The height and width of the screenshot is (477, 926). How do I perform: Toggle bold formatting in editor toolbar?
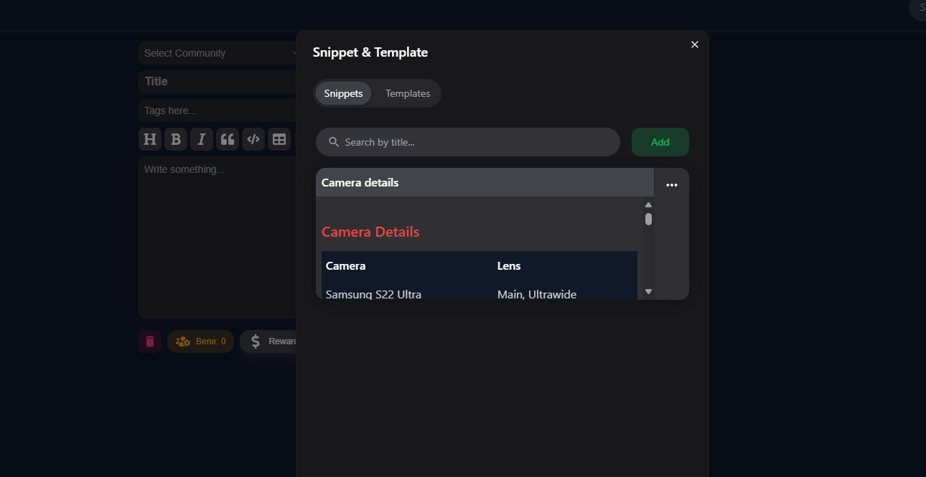176,139
